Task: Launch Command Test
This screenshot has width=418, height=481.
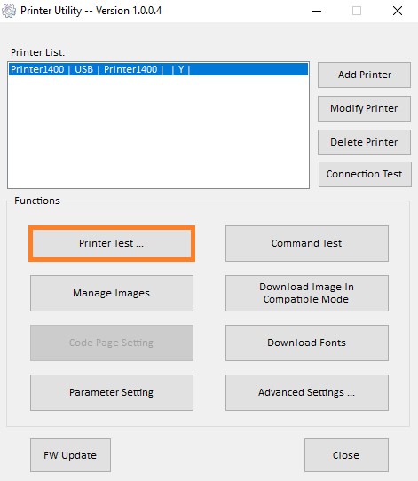Action: coord(307,243)
